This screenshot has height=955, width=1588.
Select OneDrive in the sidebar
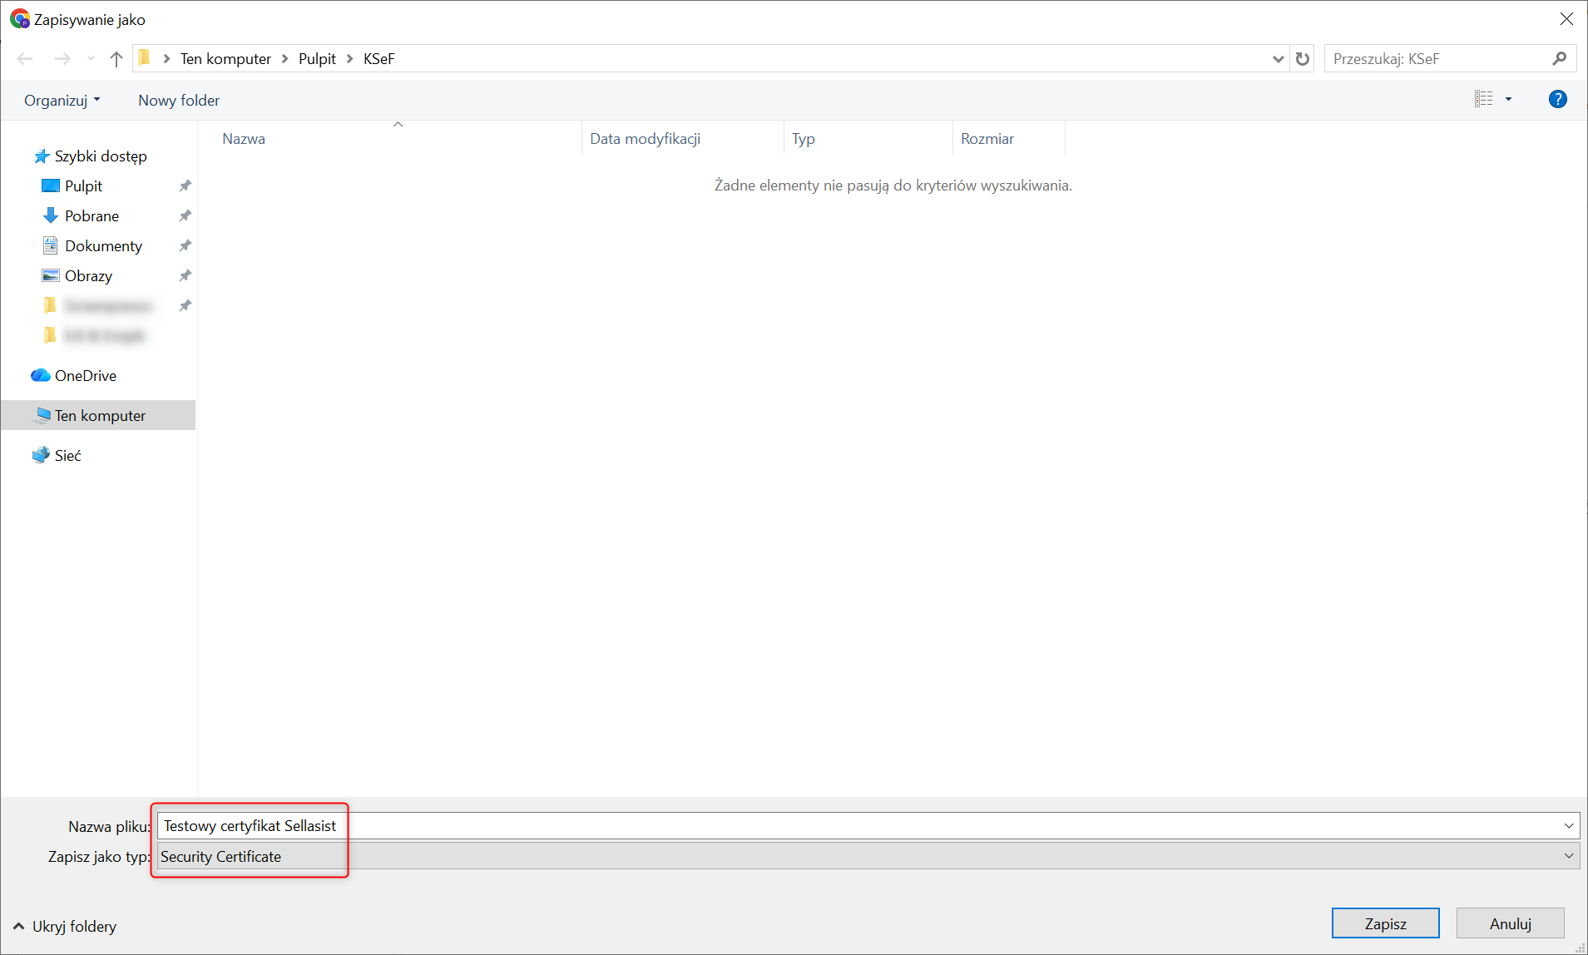click(85, 376)
